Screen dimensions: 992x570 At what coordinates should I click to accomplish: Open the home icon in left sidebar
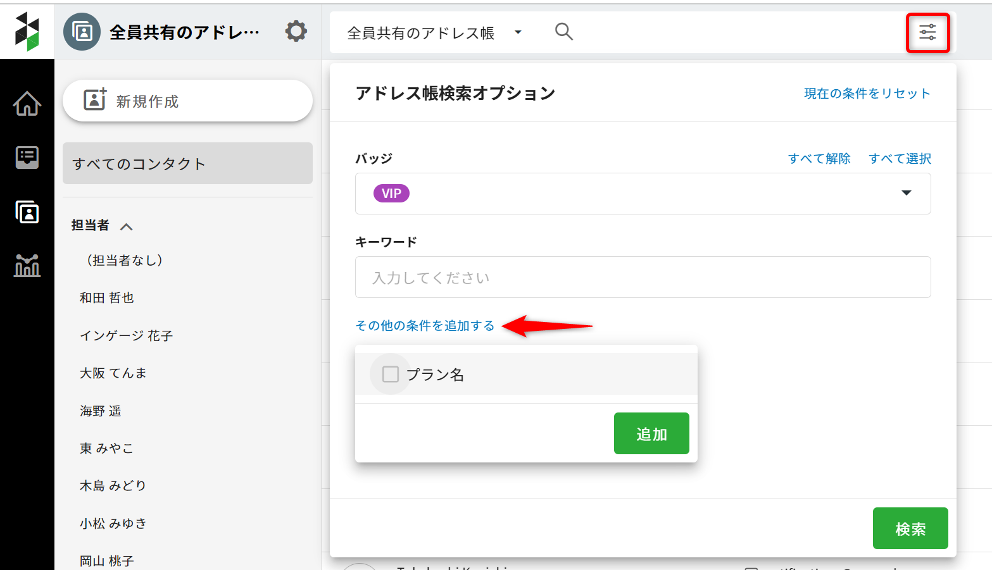click(x=27, y=104)
